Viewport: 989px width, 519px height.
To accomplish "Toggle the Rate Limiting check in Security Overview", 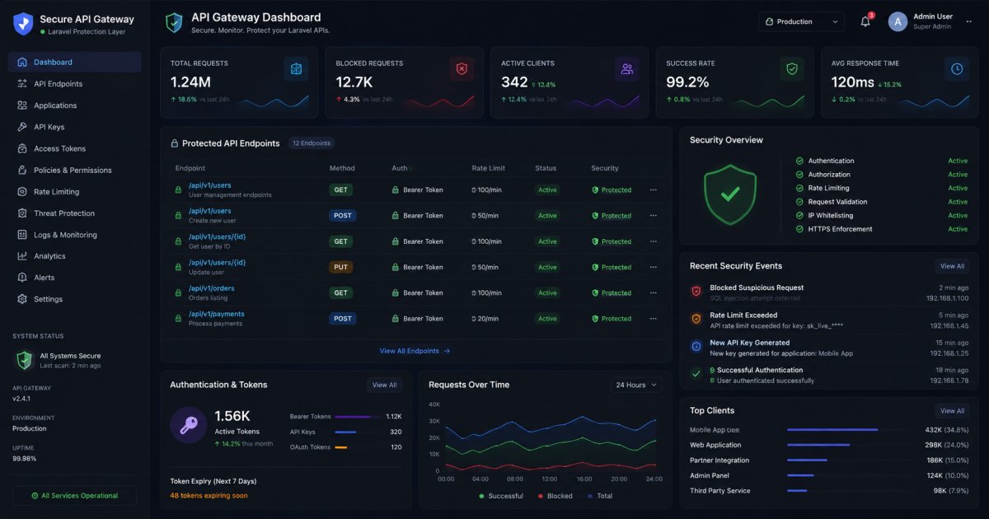I will (x=799, y=188).
